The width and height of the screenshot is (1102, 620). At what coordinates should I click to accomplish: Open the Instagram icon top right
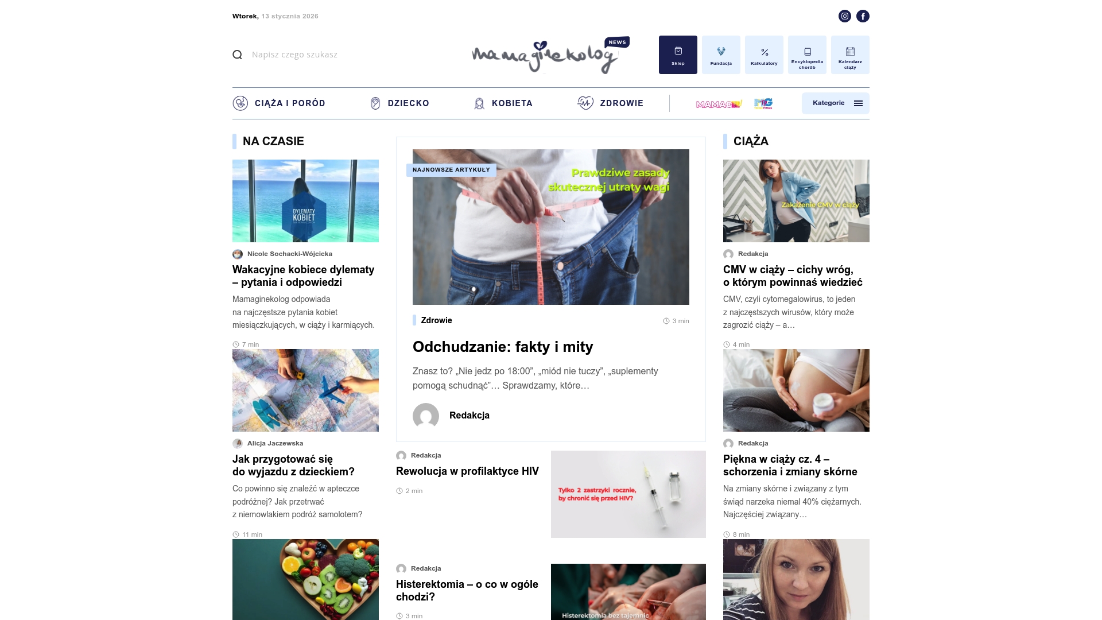[844, 16]
